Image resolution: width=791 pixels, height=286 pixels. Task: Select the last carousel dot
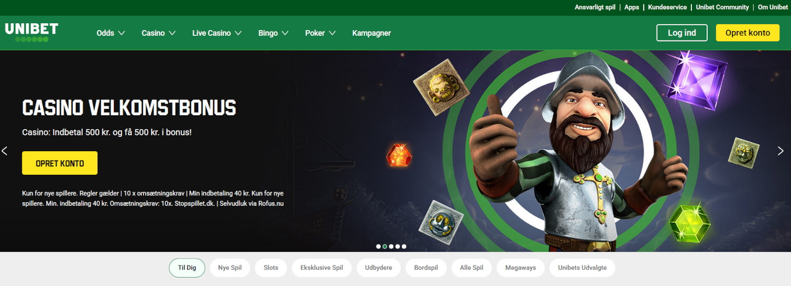pyautogui.click(x=404, y=246)
